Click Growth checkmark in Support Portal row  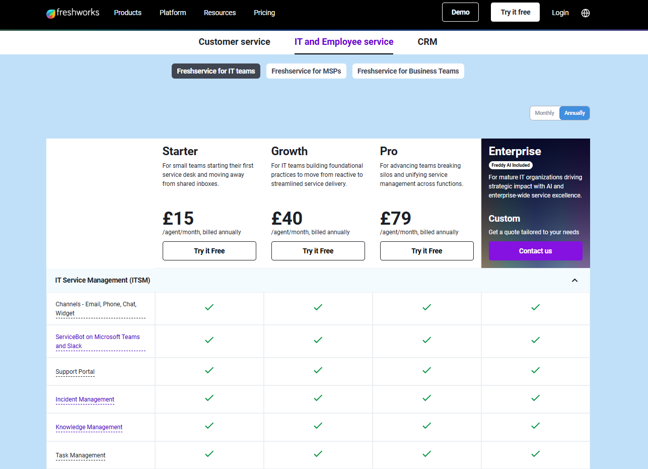click(318, 370)
